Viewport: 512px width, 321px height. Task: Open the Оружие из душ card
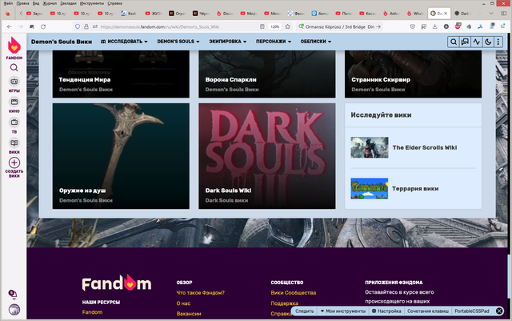pyautogui.click(x=121, y=156)
